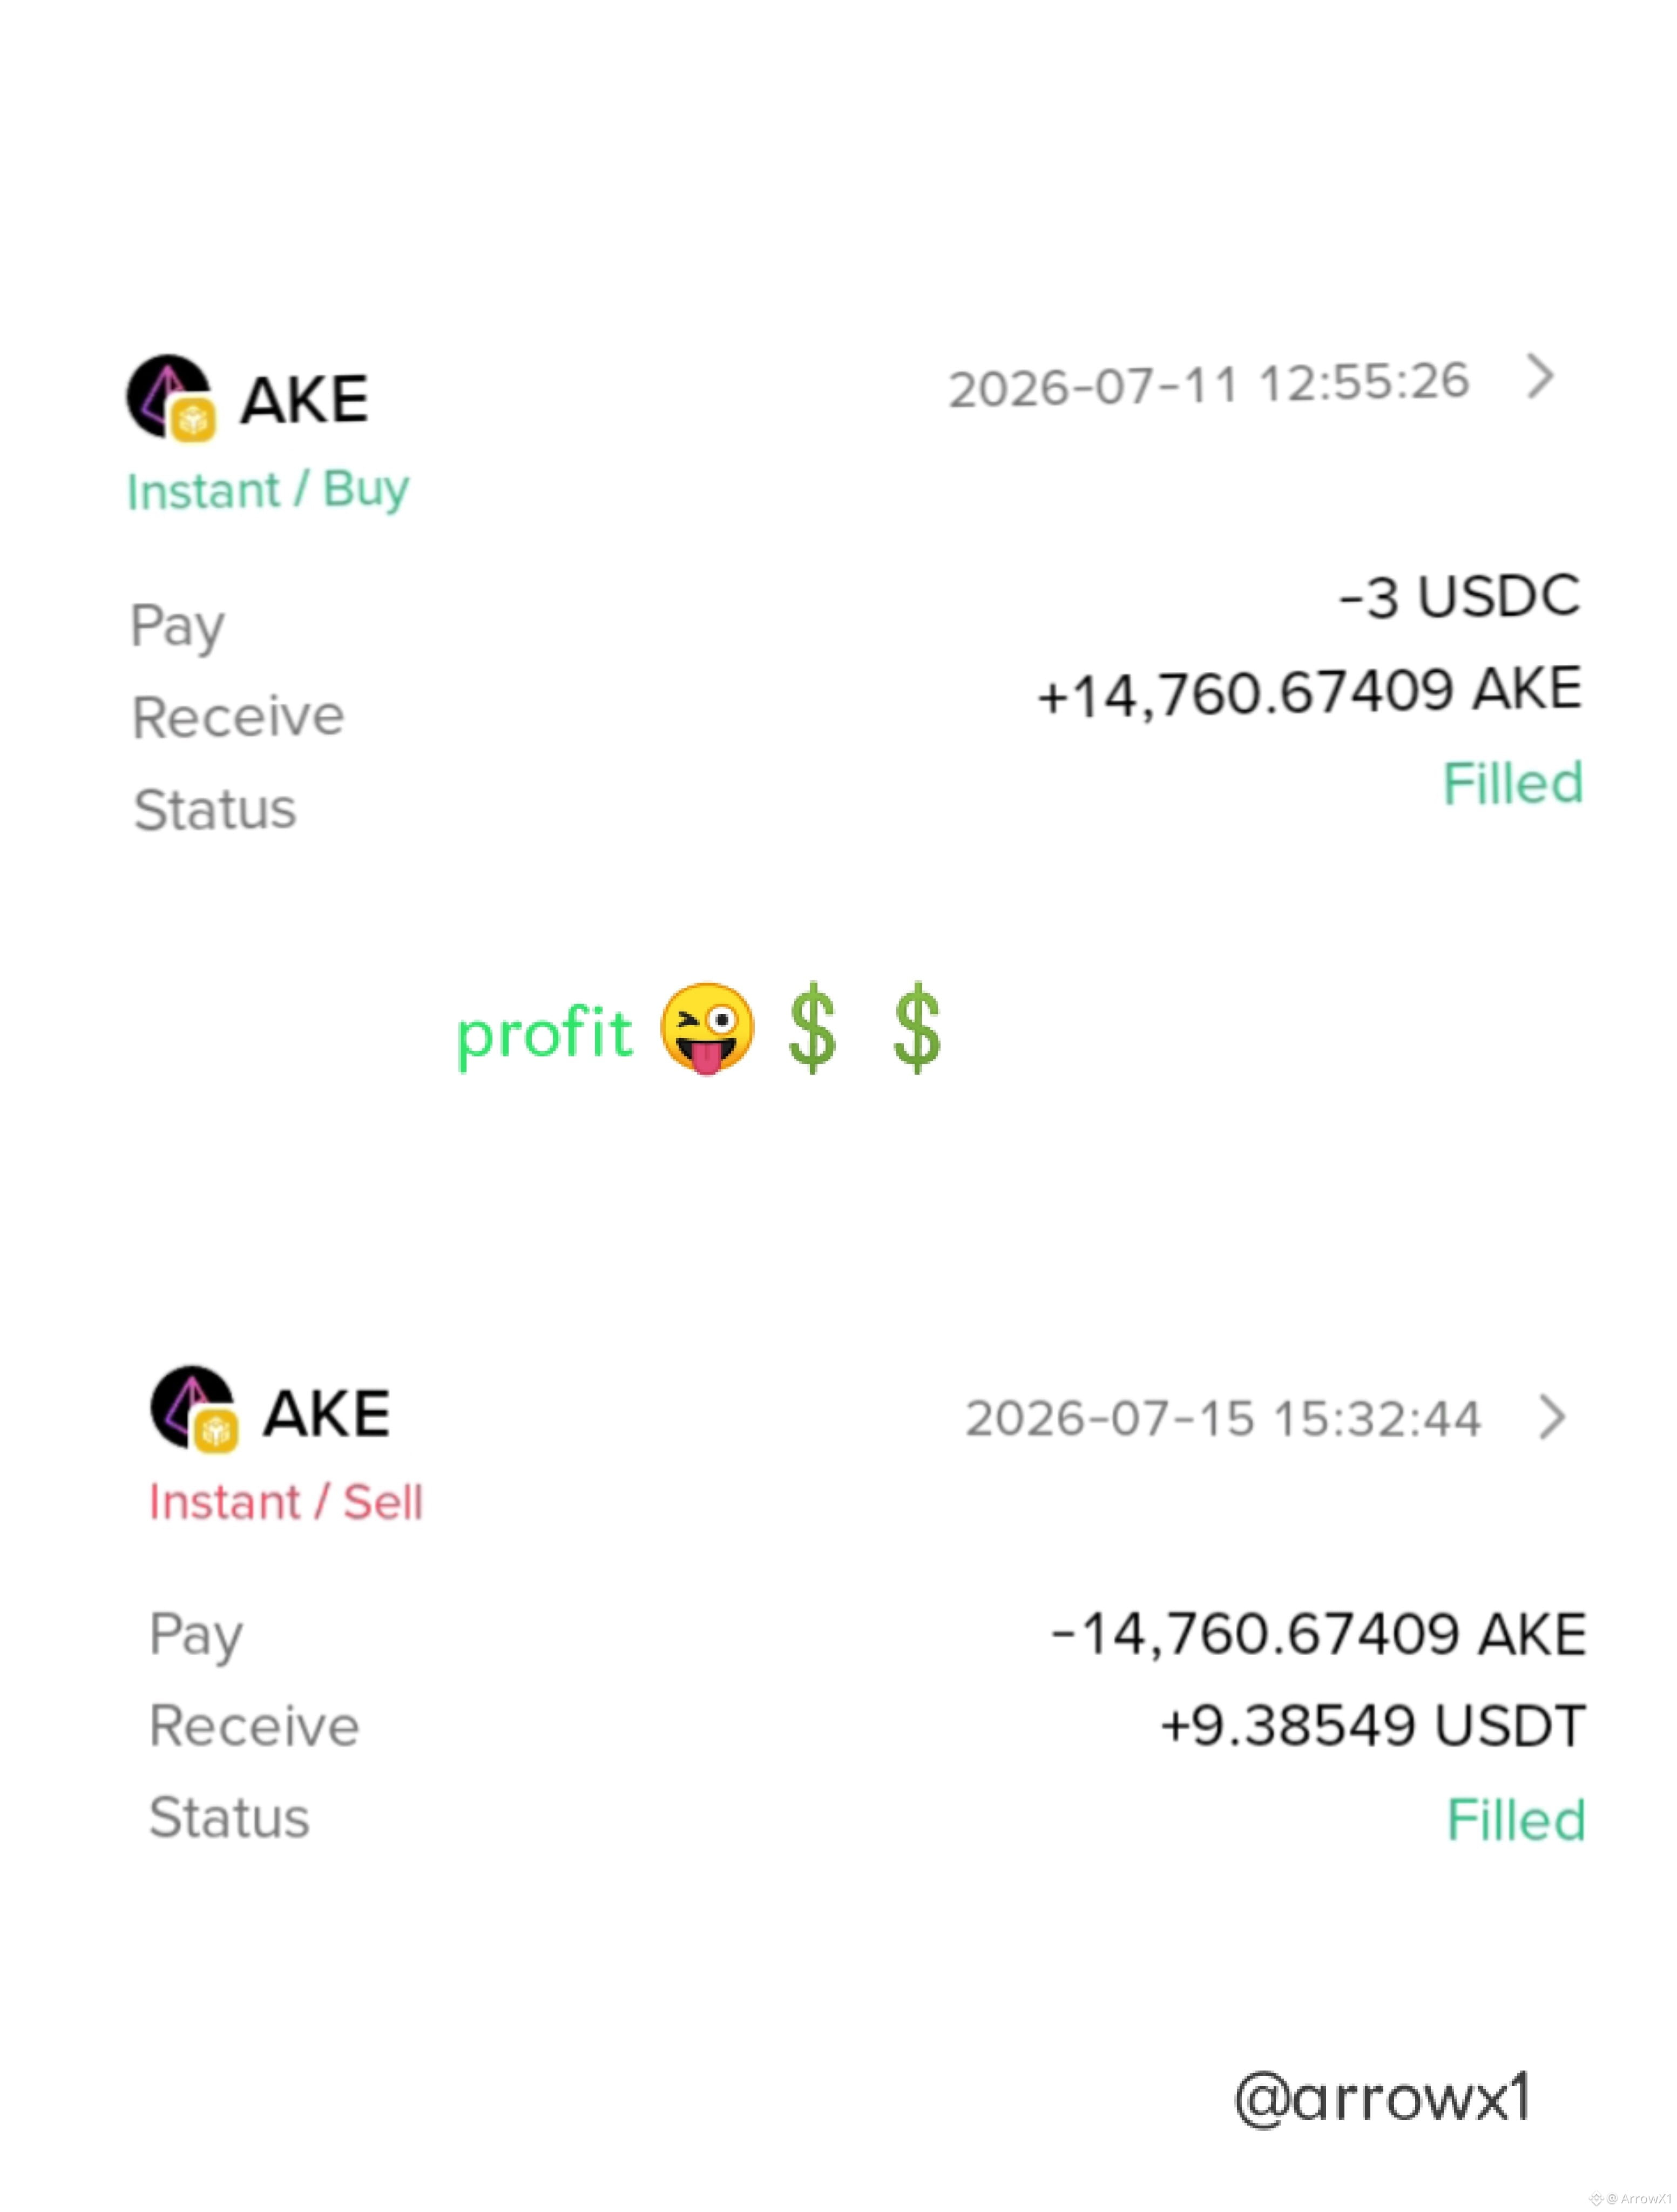The height and width of the screenshot is (2212, 1677).
Task: Click the AKE name in buy order
Action: pos(304,400)
